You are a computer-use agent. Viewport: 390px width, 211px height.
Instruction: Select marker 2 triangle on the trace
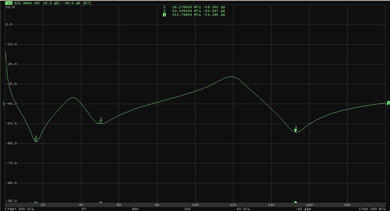coord(101,122)
